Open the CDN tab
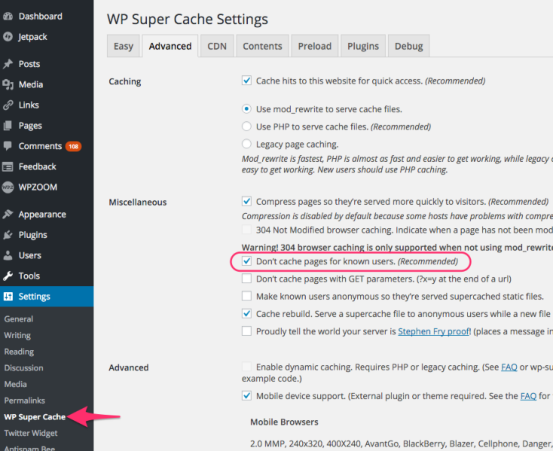 [217, 46]
